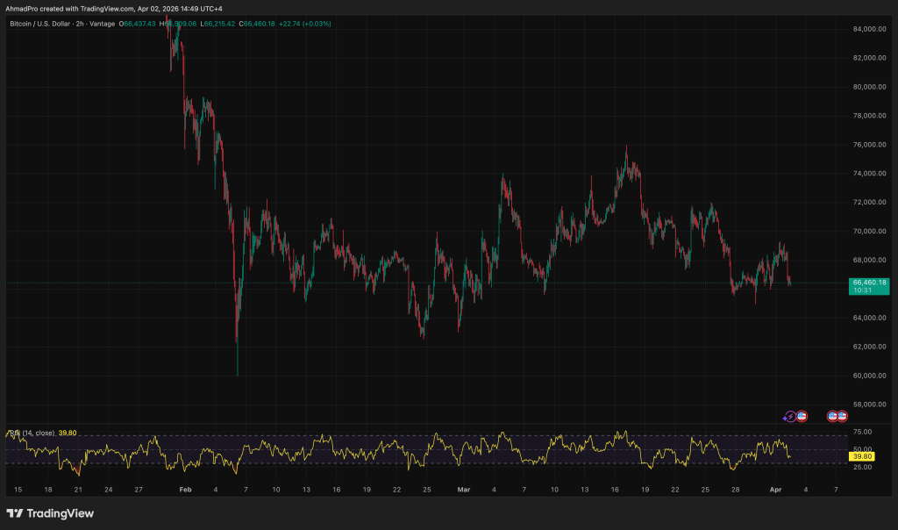
Task: Click the 60,000.00 price axis label
Action: pos(868,376)
